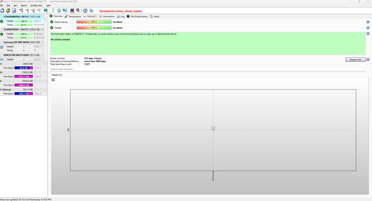Click the first gray disk test toolbar icon
This screenshot has height=201, width=372.
21,10
